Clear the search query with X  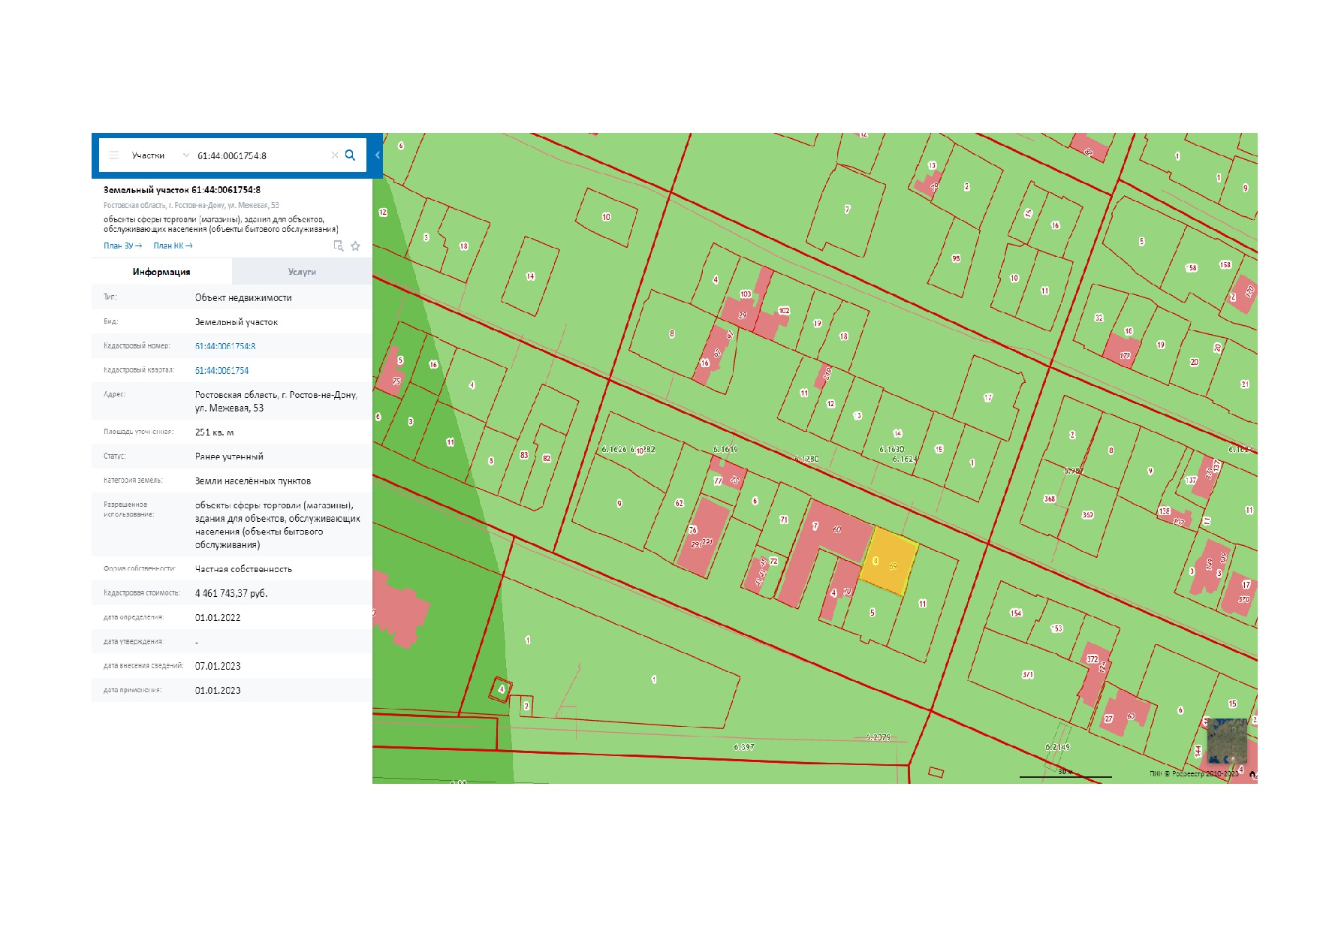click(335, 155)
